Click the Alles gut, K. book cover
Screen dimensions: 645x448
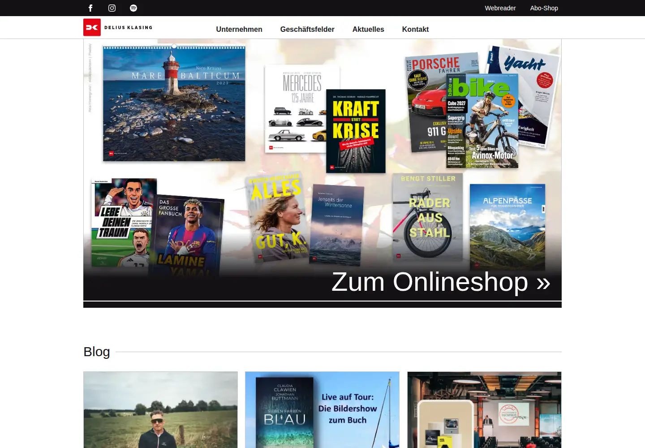[278, 217]
